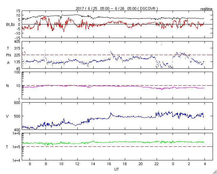Click the '315' tick label
This screenshot has width=217, height=174.
17,48
